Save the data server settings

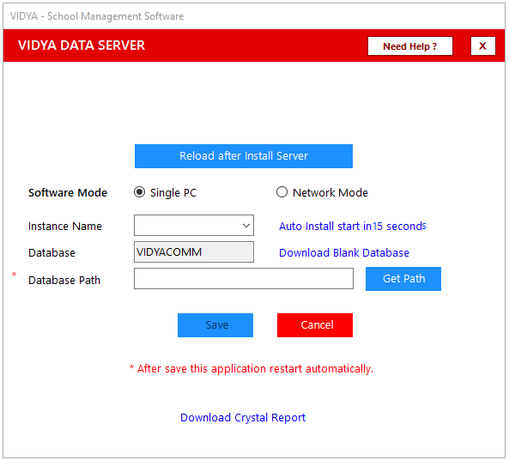pos(215,325)
